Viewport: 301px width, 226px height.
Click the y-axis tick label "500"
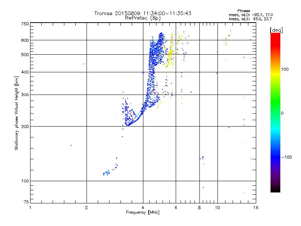tap(25, 55)
